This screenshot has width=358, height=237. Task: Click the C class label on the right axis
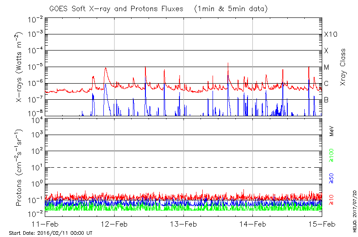pyautogui.click(x=326, y=84)
